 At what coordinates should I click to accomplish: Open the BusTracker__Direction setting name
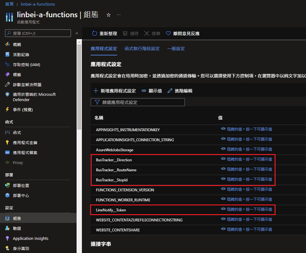pos(114,160)
